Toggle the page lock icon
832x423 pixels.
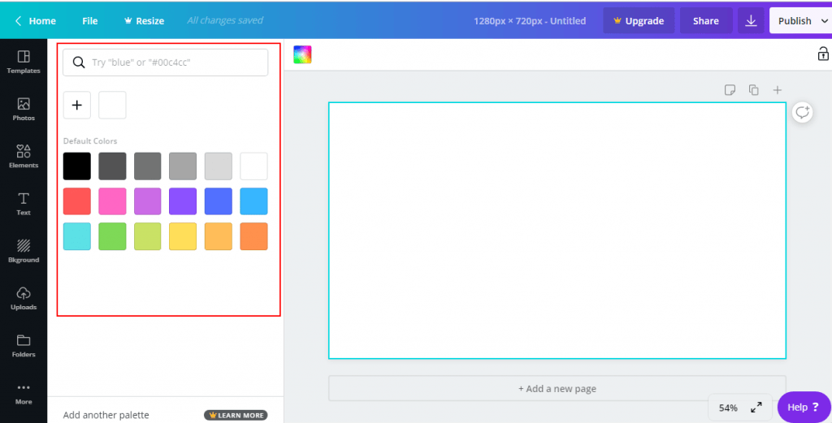click(823, 54)
